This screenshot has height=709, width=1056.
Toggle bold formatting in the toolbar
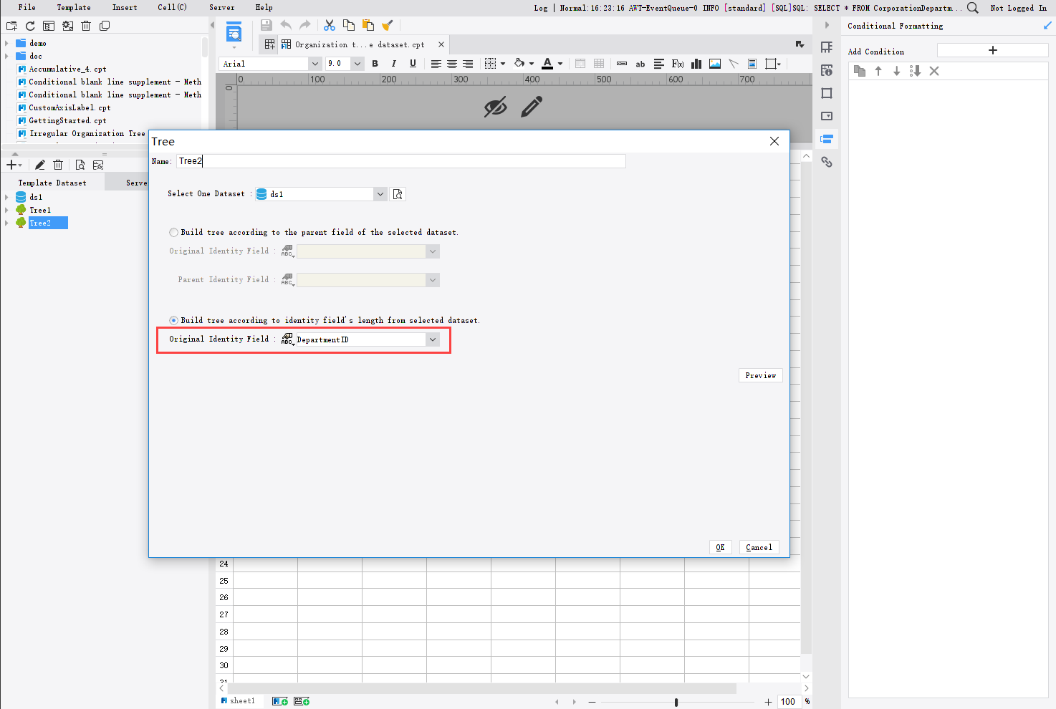click(x=375, y=64)
